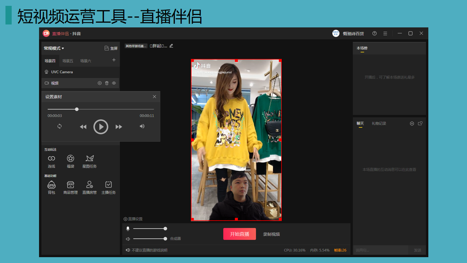Click the 慨驰诗百货 account name

353,34
